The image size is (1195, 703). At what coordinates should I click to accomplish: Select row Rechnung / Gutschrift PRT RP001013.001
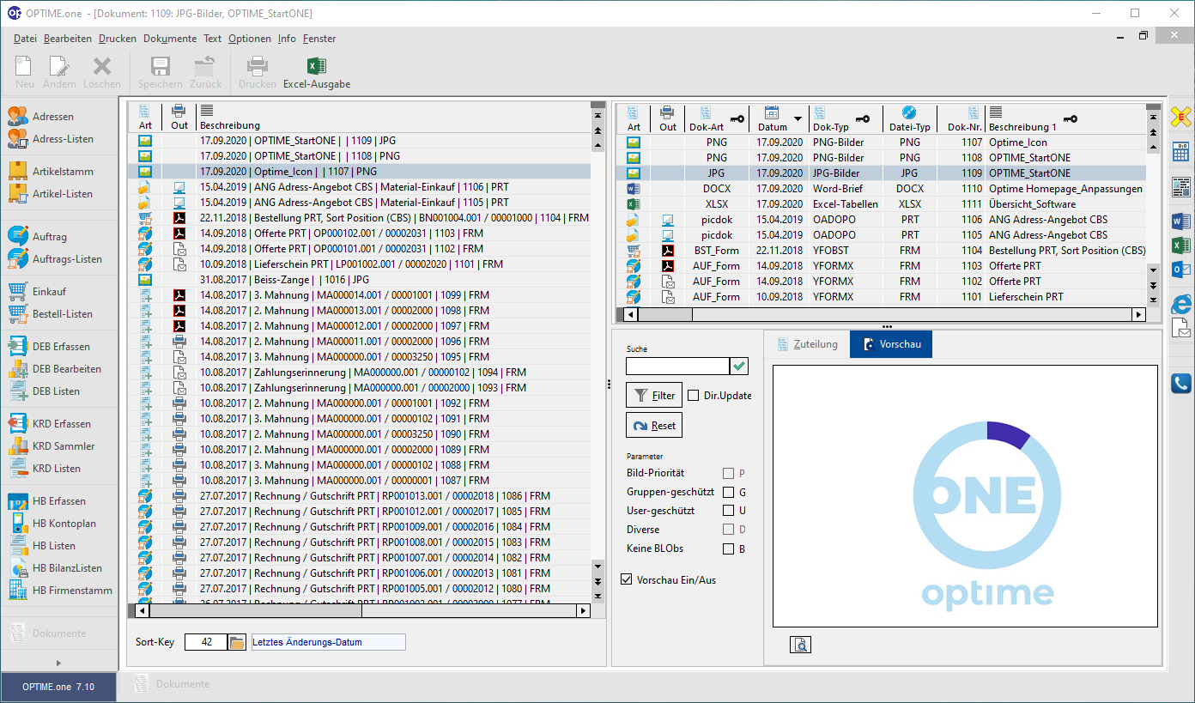pos(360,495)
